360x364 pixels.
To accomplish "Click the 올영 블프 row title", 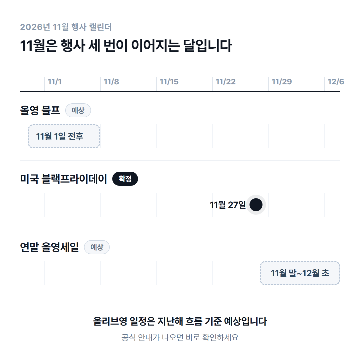I will (x=40, y=110).
